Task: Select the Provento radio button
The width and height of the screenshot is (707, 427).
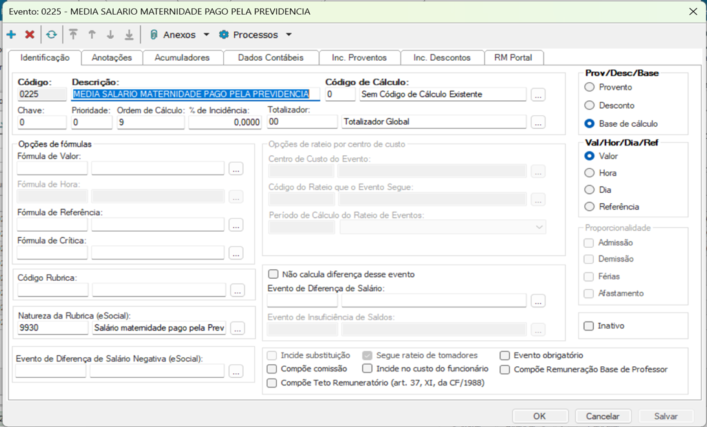Action: tap(589, 87)
